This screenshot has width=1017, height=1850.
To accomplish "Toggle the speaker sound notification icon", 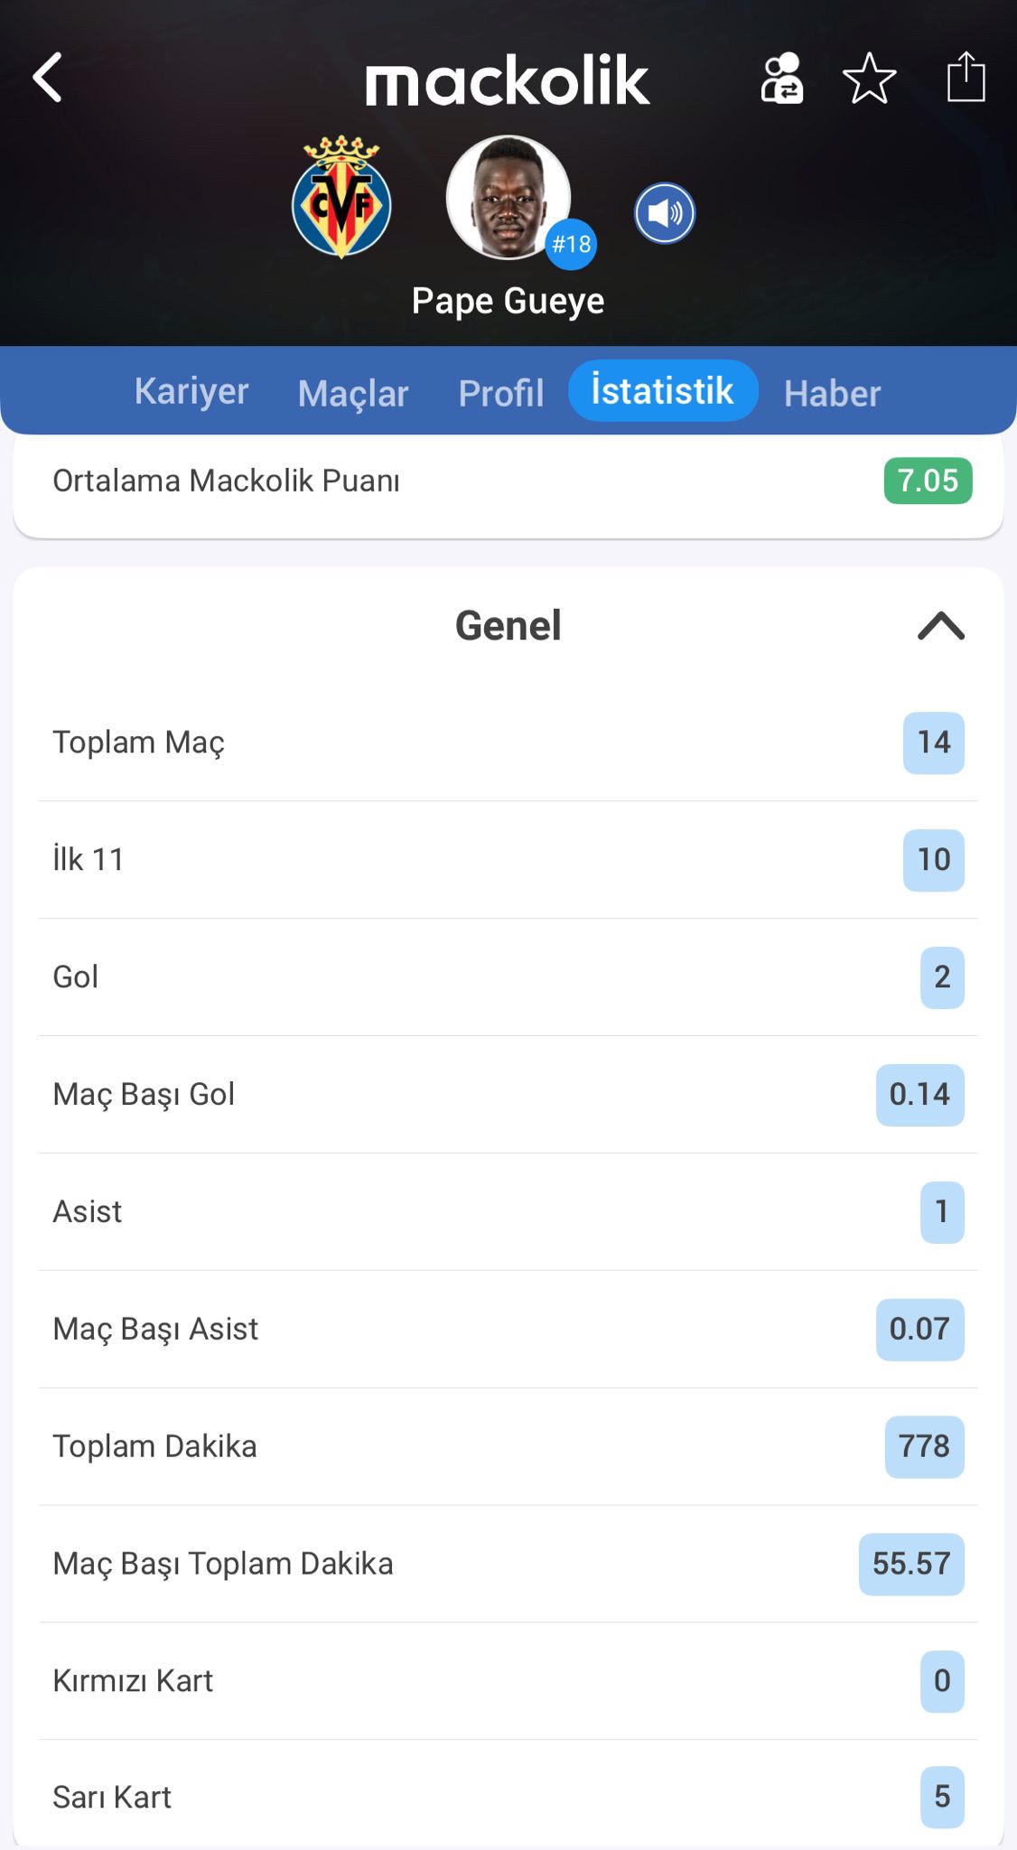I will 665,213.
